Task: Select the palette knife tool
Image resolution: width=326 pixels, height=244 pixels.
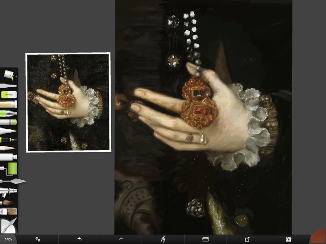Action: pyautogui.click(x=13, y=182)
